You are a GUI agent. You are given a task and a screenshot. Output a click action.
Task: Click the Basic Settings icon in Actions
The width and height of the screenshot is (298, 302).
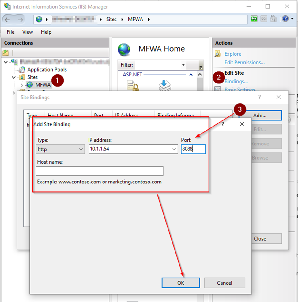click(218, 89)
